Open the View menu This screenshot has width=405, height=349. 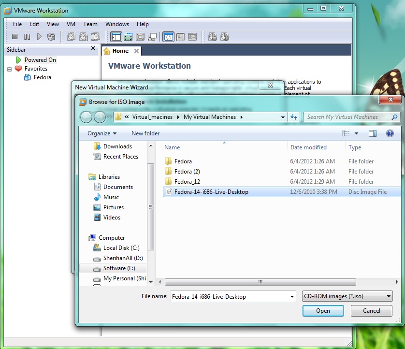tap(53, 24)
